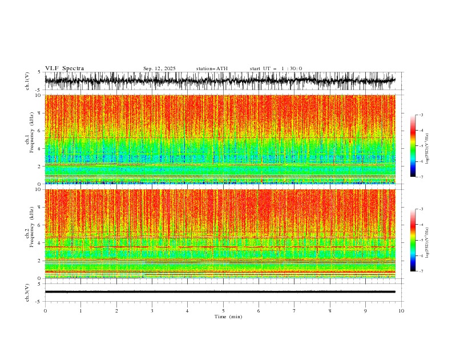This screenshot has width=452, height=349.
Task: Click the 'station=ATH' label
Action: pos(212,68)
